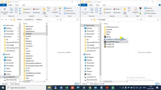Image resolution: width=161 pixels, height=90 pixels.
Task: Click Delete in Windows window ribbon
Action: pyautogui.click(x=36, y=9)
